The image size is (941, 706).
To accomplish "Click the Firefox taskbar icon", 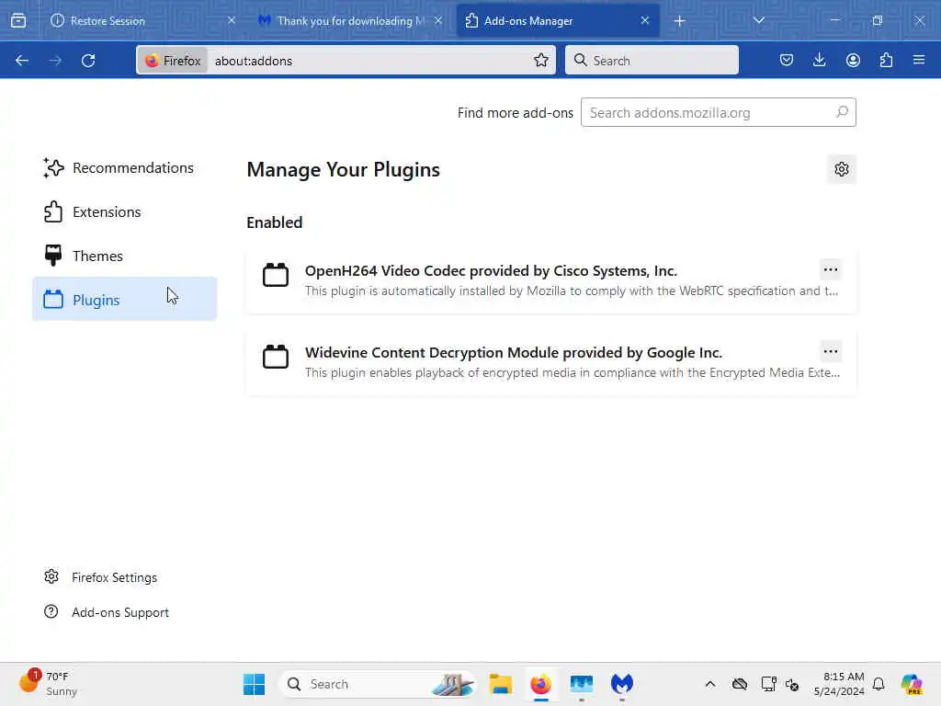I will coord(540,684).
